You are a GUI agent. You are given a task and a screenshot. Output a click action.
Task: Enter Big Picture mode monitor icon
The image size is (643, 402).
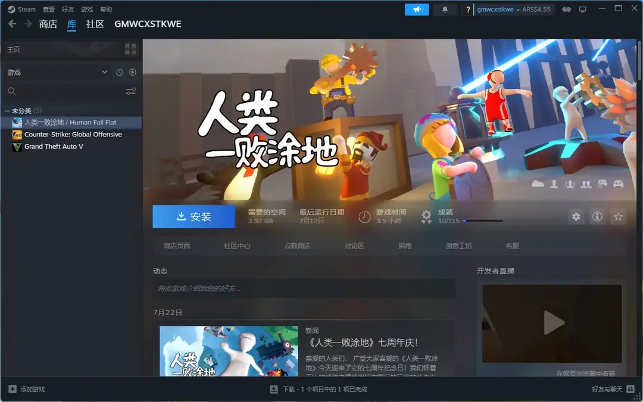pos(583,10)
